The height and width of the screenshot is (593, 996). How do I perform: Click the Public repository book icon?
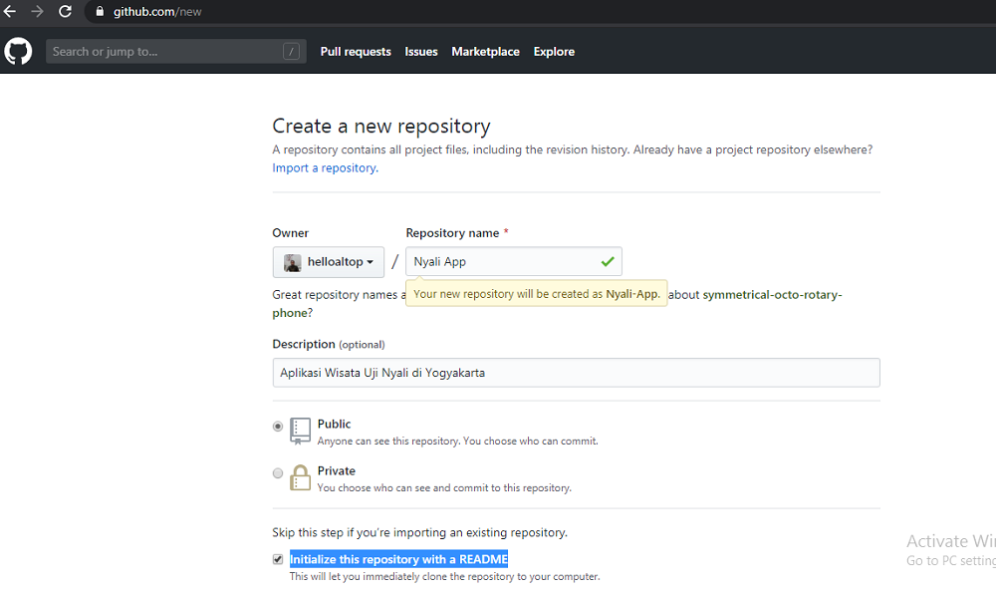point(300,430)
